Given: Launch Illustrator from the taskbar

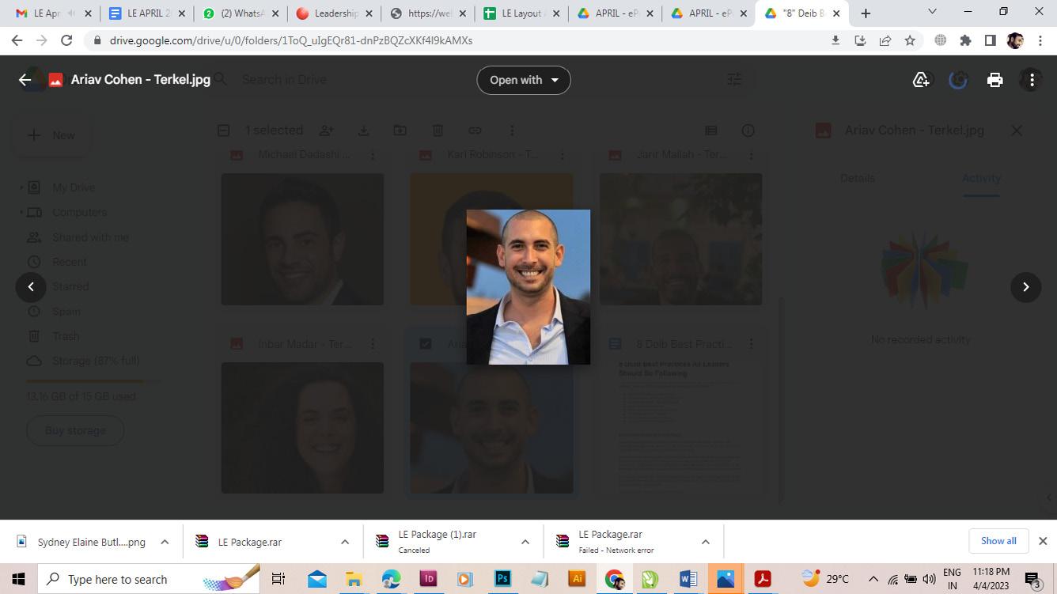Looking at the screenshot, I should 577,579.
